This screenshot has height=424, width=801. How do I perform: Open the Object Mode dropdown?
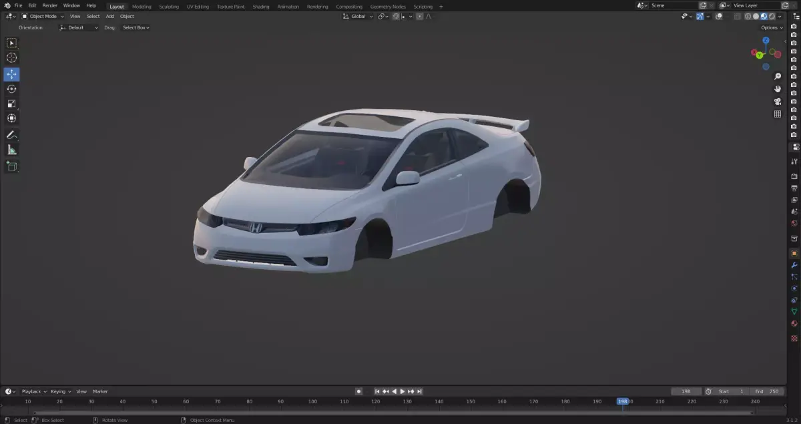pyautogui.click(x=43, y=16)
